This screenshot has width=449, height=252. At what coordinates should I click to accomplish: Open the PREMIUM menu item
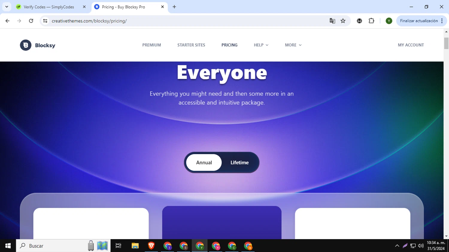(151, 45)
